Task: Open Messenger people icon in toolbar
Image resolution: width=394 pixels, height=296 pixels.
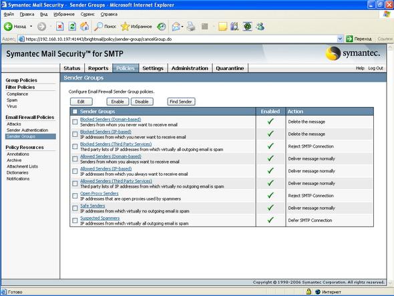Action: pyautogui.click(x=260, y=27)
